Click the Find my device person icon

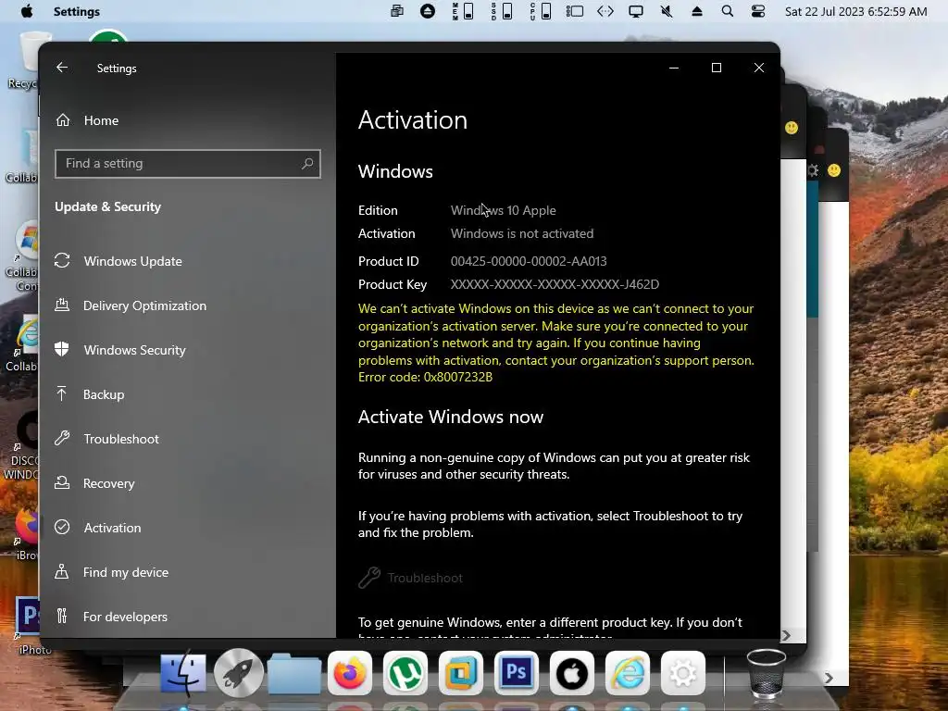point(62,571)
